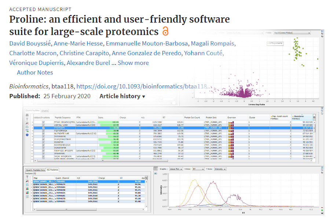Sort by Score column header
Viewport: 330px width, 220px height.
108,117
